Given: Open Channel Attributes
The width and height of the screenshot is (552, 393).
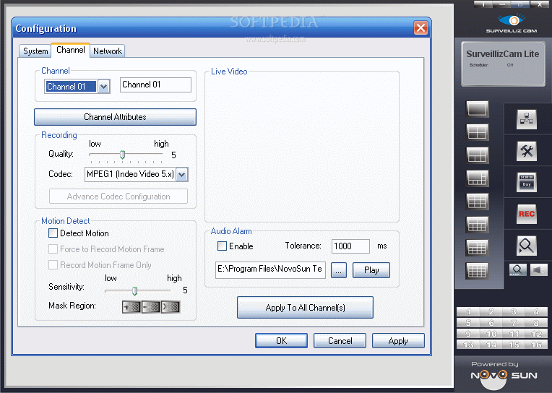Looking at the screenshot, I should [115, 117].
